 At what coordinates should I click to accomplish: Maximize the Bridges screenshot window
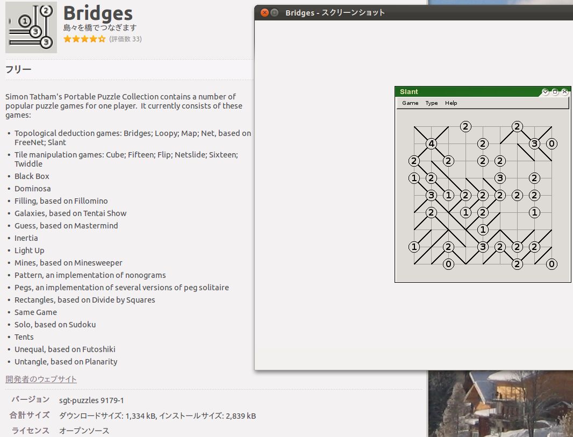click(275, 13)
